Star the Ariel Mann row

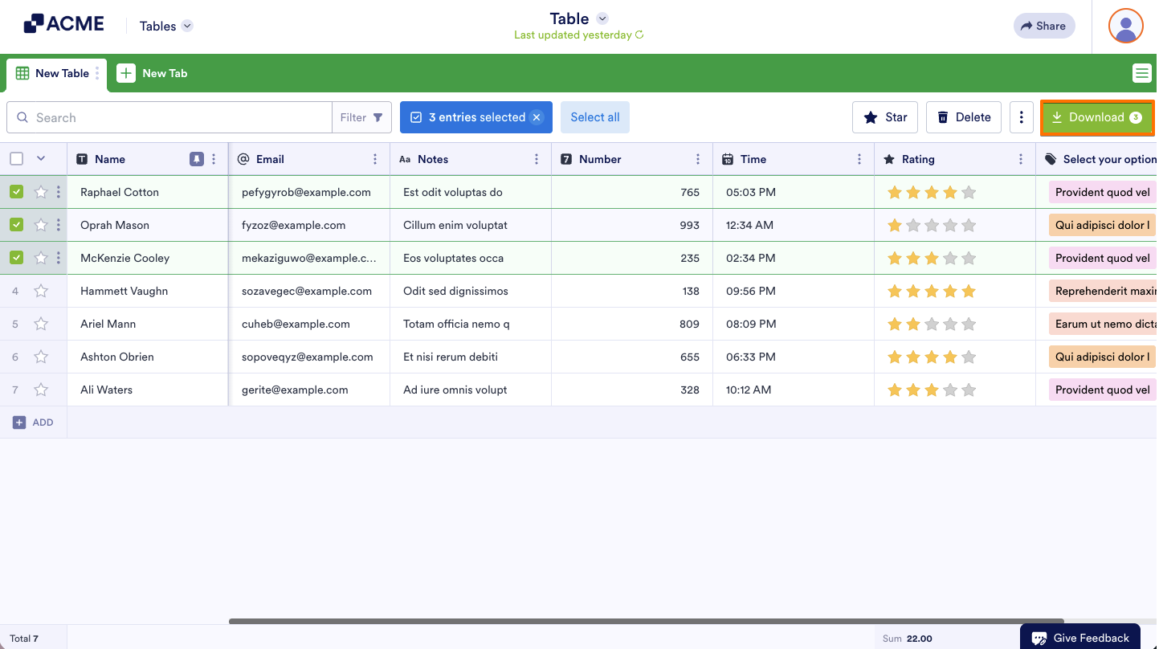point(41,324)
